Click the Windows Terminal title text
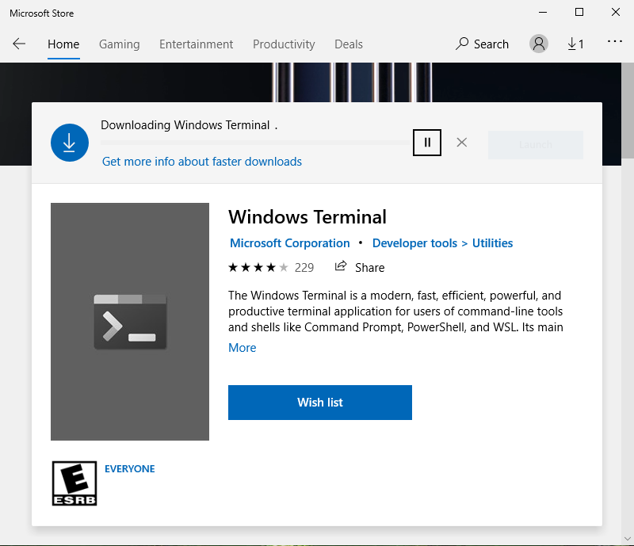The height and width of the screenshot is (546, 634). (307, 217)
